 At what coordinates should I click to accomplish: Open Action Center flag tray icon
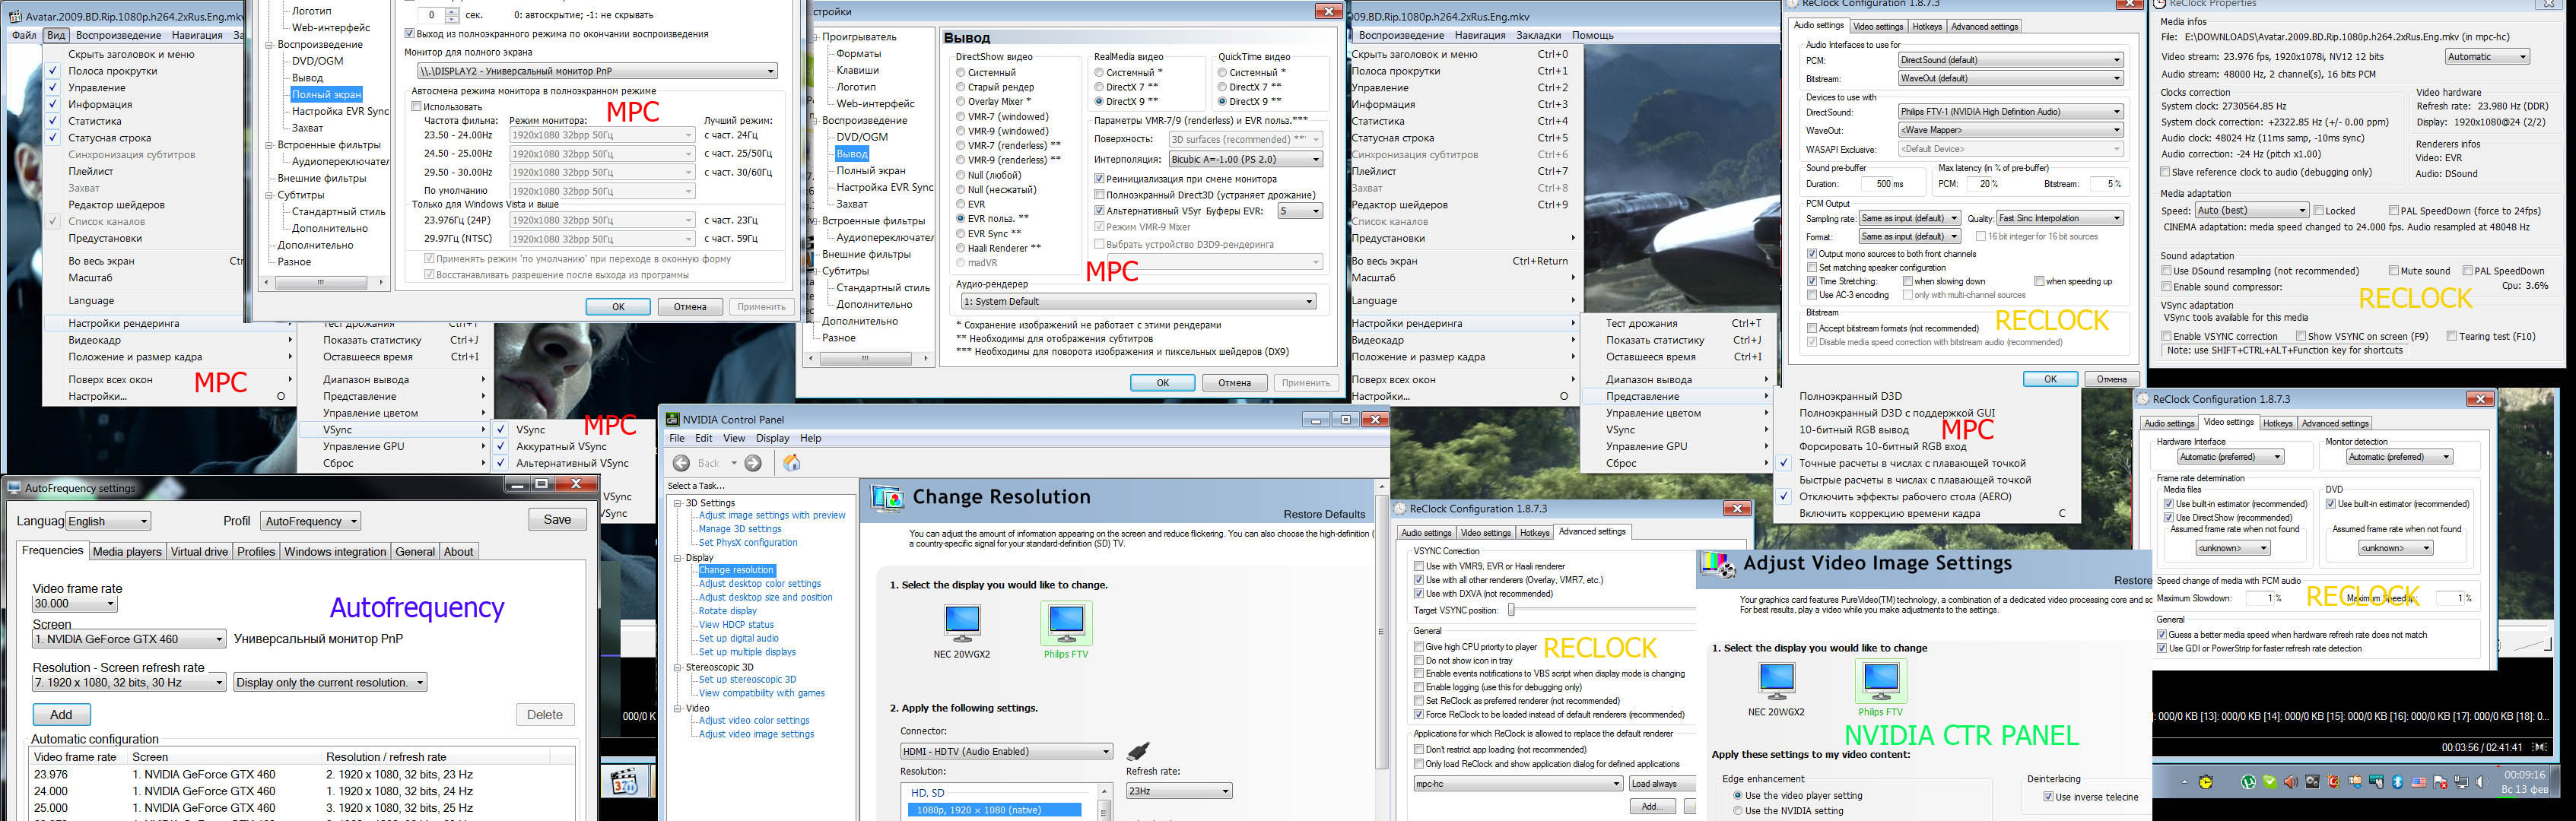(2440, 782)
